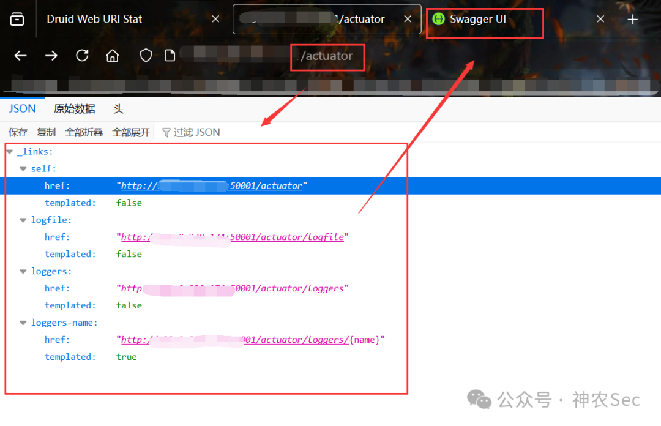Open the /actuator/loggers/{name} link

tap(250, 340)
